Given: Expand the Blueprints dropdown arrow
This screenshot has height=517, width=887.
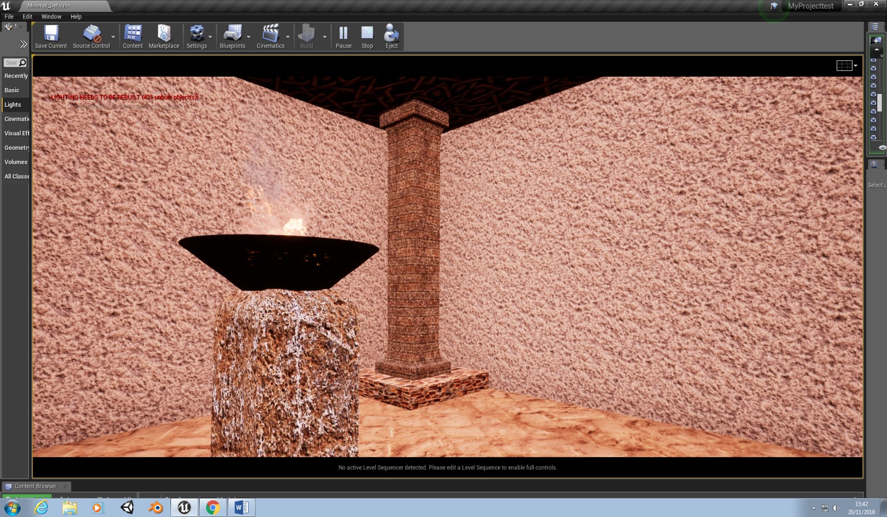Looking at the screenshot, I should pos(249,37).
